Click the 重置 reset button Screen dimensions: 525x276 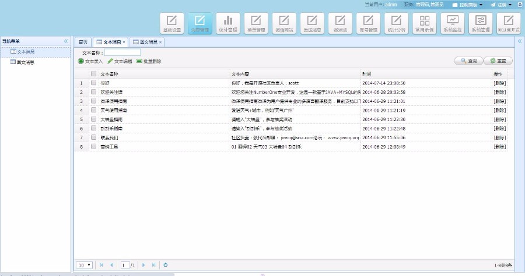(498, 61)
